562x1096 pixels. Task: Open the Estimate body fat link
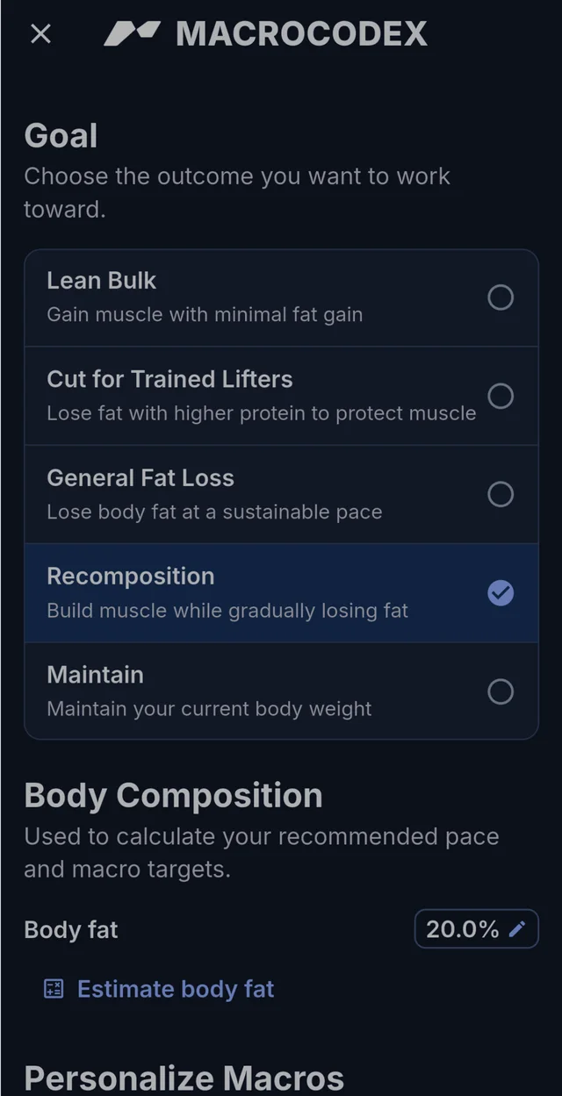click(176, 989)
